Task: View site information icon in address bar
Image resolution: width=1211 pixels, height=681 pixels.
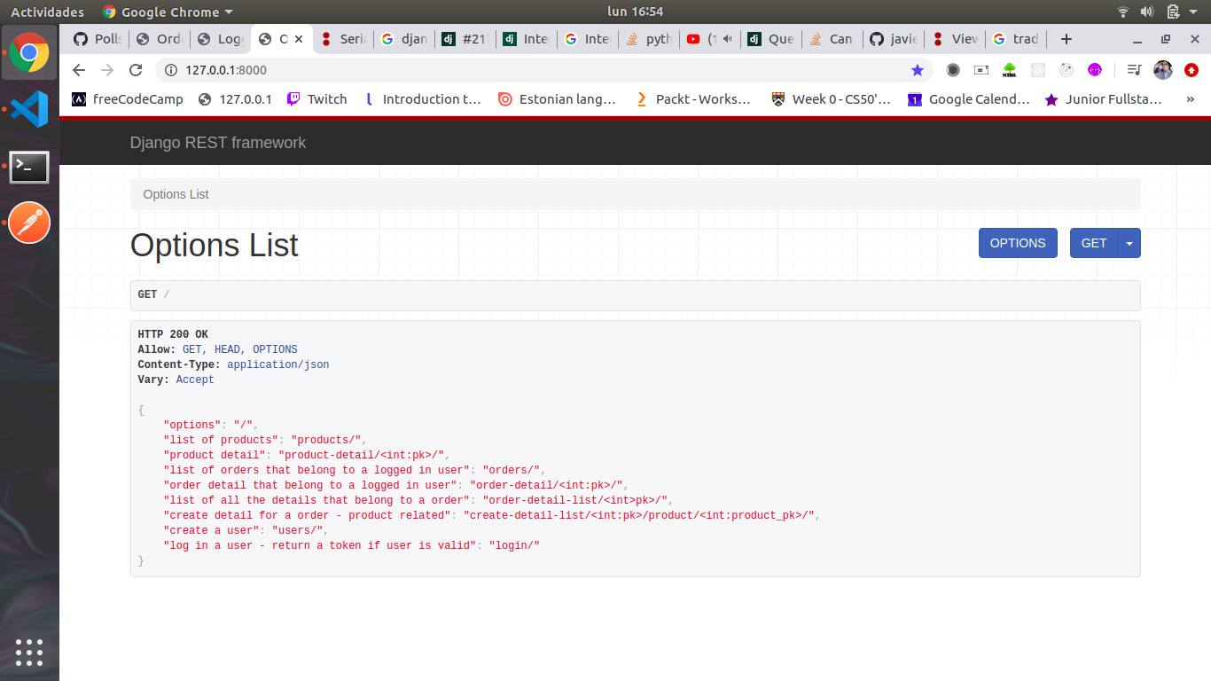Action: click(170, 70)
